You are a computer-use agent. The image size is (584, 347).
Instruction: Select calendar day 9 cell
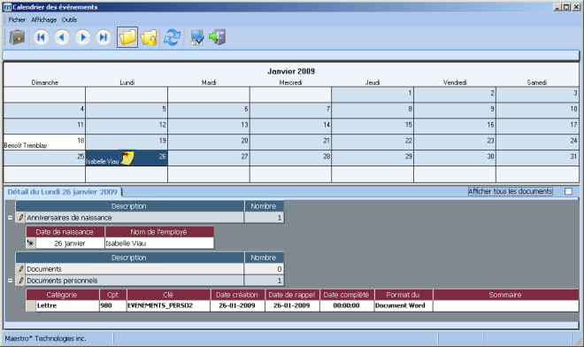point(455,111)
